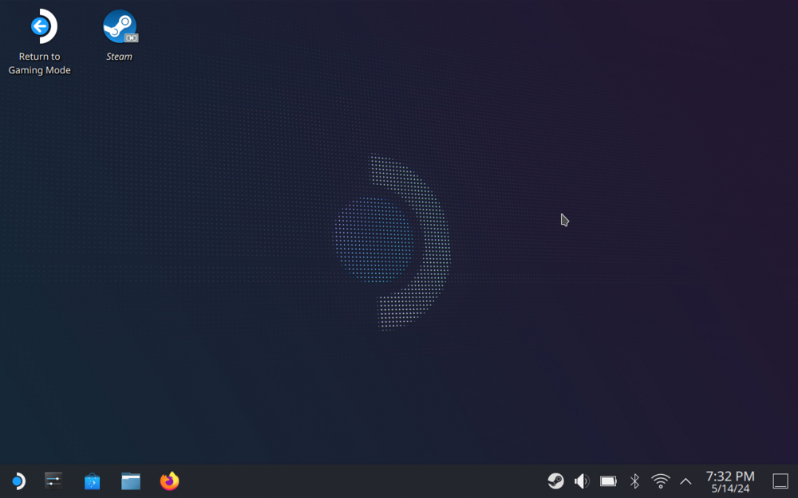Click the Steam system tray icon

coord(555,481)
